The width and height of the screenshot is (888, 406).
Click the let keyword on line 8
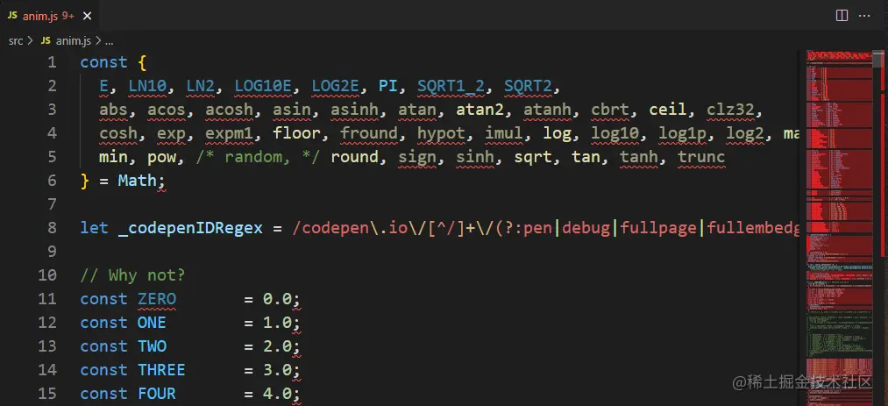pyautogui.click(x=94, y=228)
